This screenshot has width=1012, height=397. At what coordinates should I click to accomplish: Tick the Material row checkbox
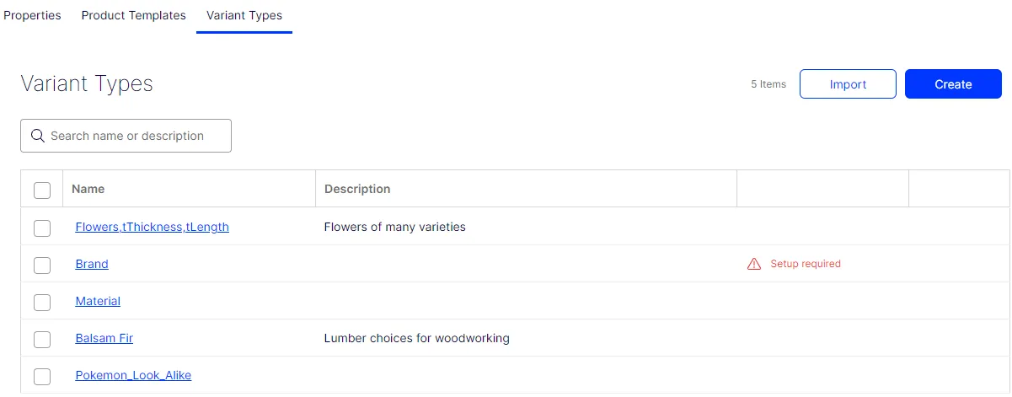(x=42, y=302)
